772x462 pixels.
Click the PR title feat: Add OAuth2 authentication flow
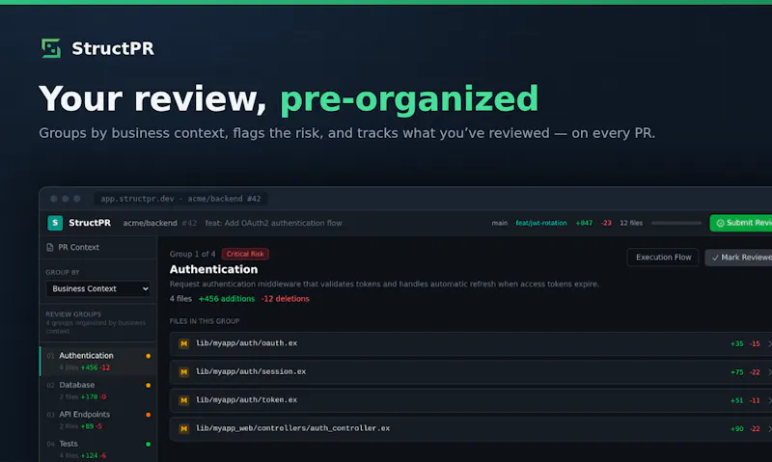click(273, 223)
